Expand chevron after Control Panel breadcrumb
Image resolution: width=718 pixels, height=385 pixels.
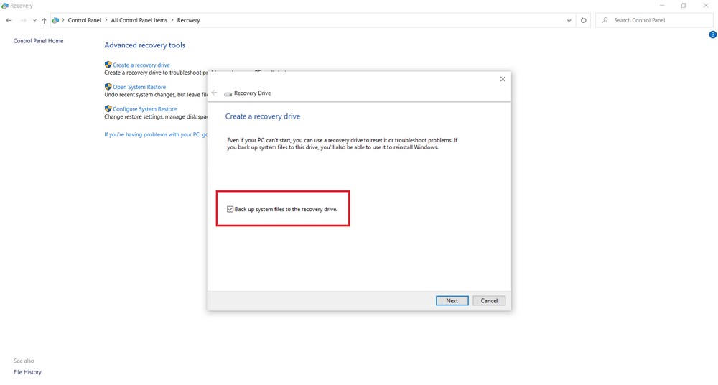coord(106,20)
